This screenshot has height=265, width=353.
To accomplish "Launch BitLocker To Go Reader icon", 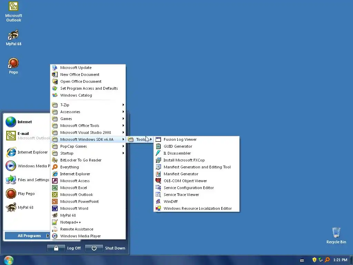I will (x=55, y=160).
